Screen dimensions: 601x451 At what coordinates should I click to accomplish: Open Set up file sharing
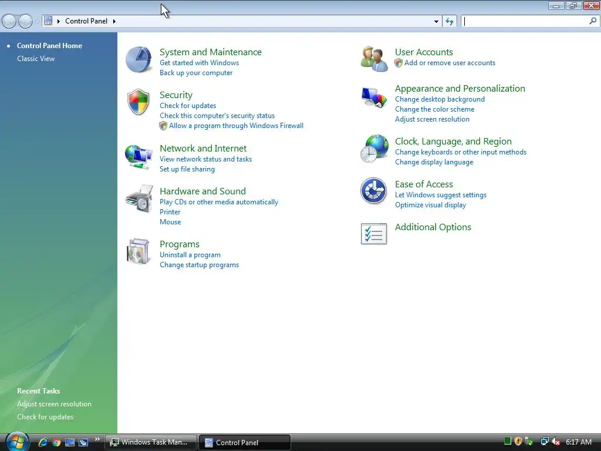coord(187,169)
